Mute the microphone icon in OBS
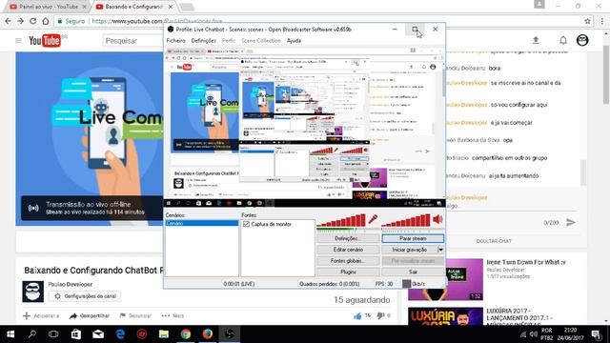 pos(373,220)
